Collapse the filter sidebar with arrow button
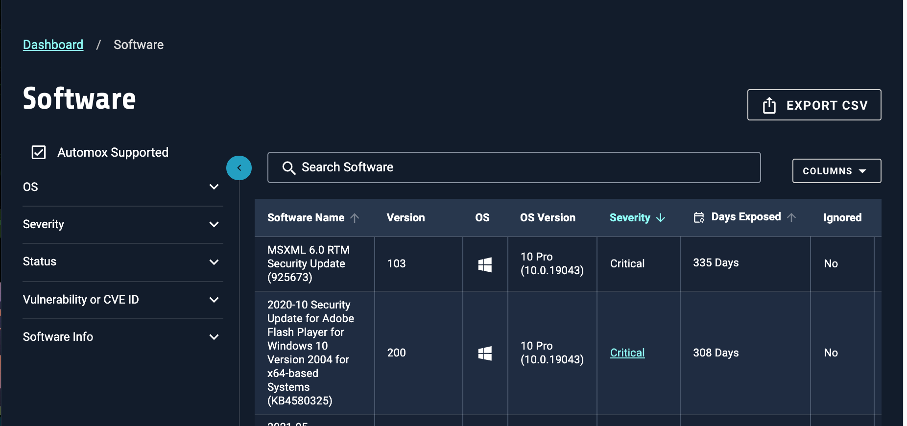The height and width of the screenshot is (426, 907). click(239, 168)
